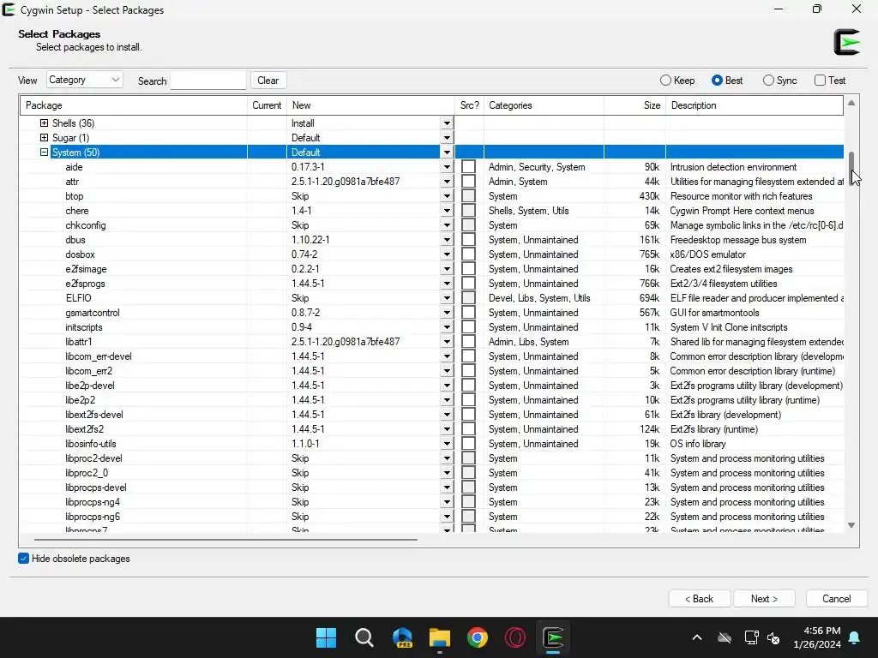Viewport: 878px width, 658px height.
Task: Click the horizontal scrollbar thumb
Action: coord(226,540)
